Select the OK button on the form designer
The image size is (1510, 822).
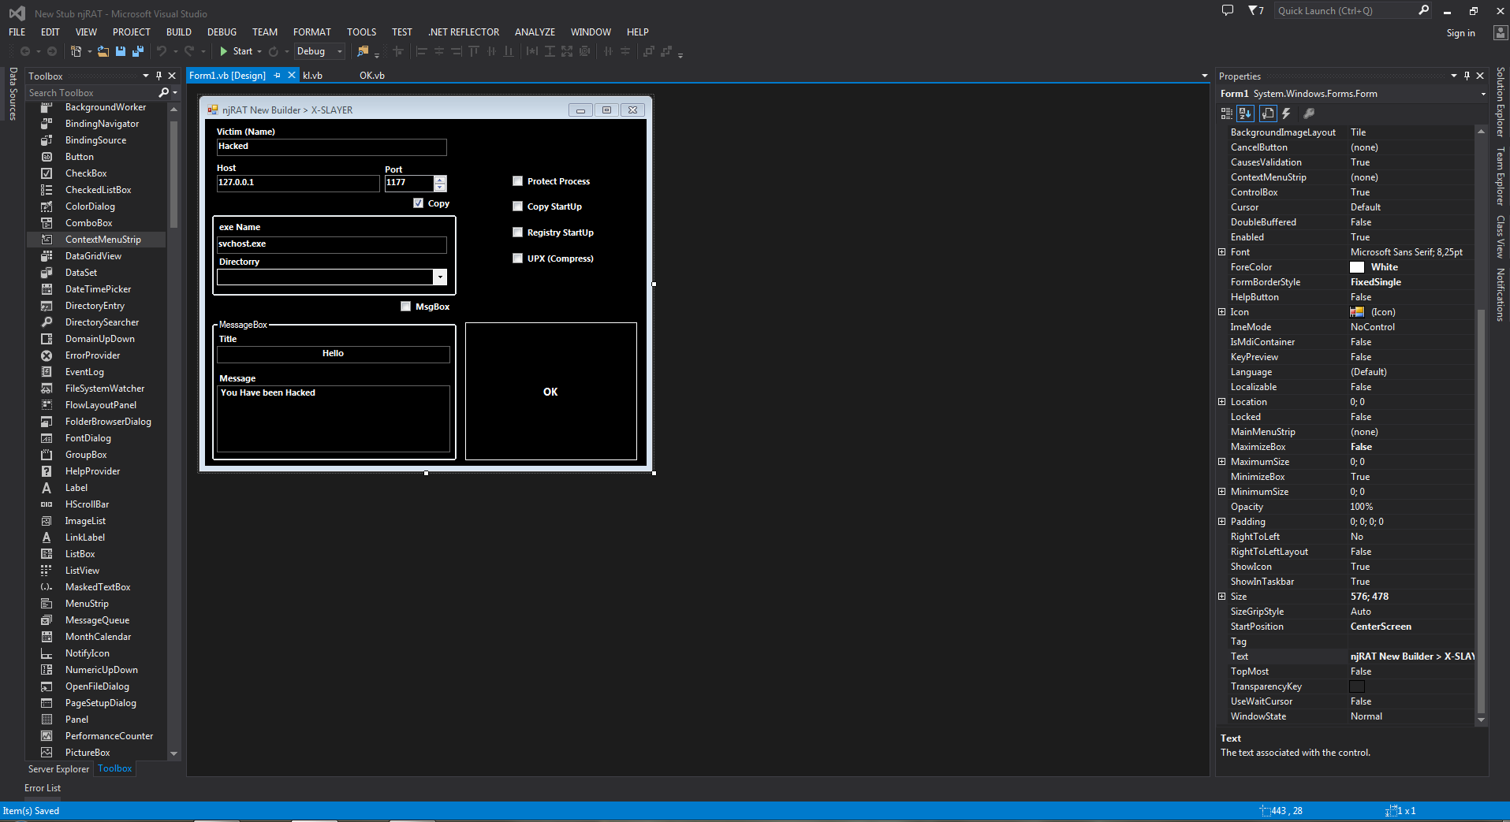[x=550, y=391]
